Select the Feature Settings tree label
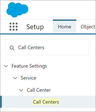Viewport: 96px width, 112px height. tap(29, 66)
